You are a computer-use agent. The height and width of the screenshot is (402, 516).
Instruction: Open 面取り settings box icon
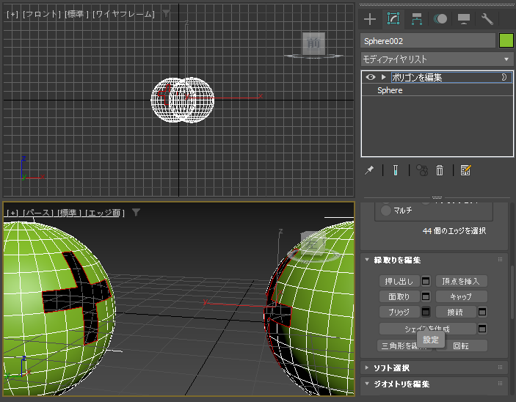coord(426,296)
